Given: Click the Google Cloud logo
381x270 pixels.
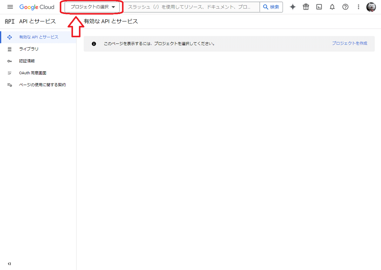Looking at the screenshot, I should [x=37, y=7].
